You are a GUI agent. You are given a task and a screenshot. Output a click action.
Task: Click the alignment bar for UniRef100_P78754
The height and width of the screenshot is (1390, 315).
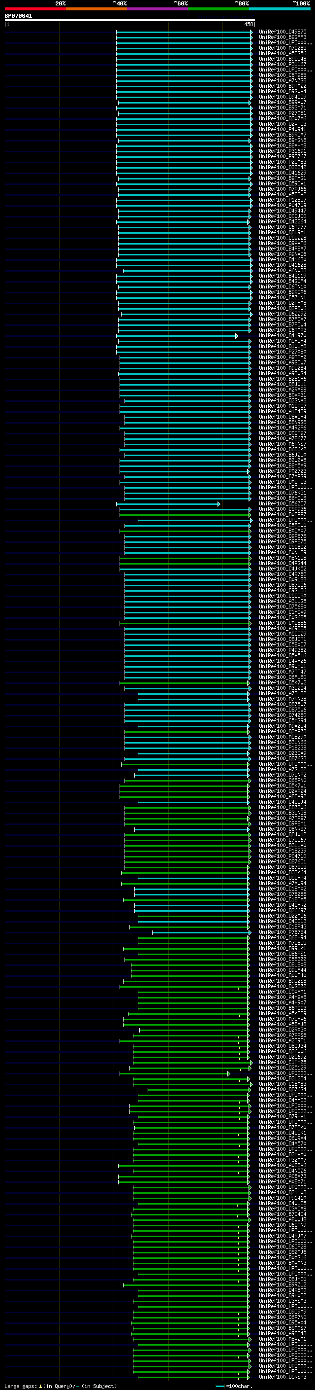201,932
